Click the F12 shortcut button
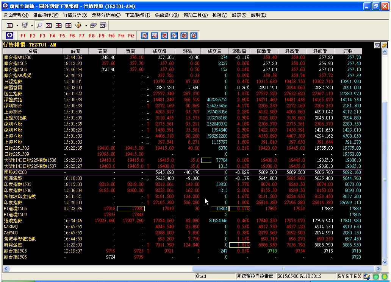391x282 pixels. pyautogui.click(x=131, y=36)
